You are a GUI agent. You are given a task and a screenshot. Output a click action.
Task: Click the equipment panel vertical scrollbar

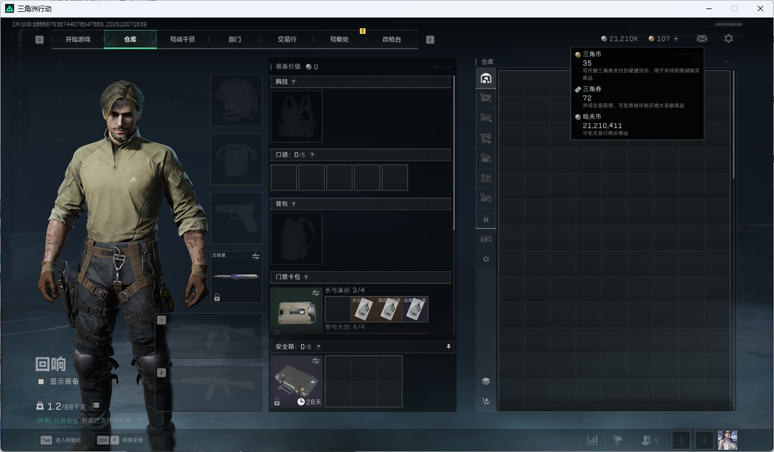[x=454, y=154]
